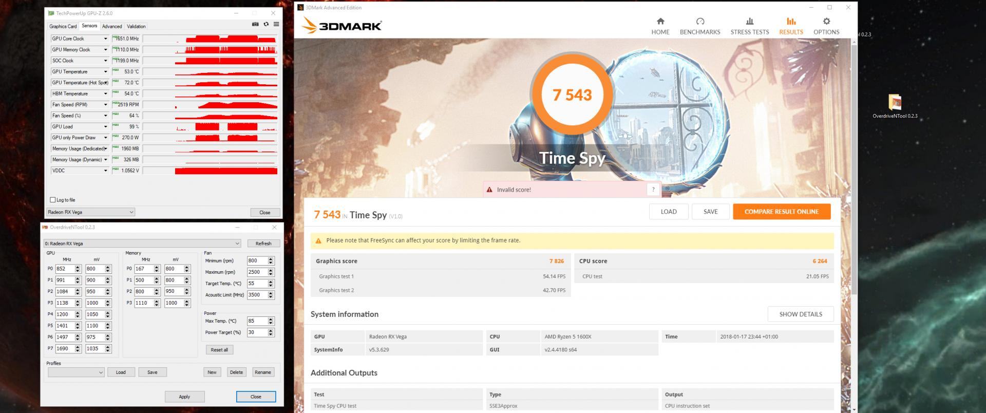The image size is (986, 413).
Task: Enable Log to file checkbox
Action: click(52, 200)
